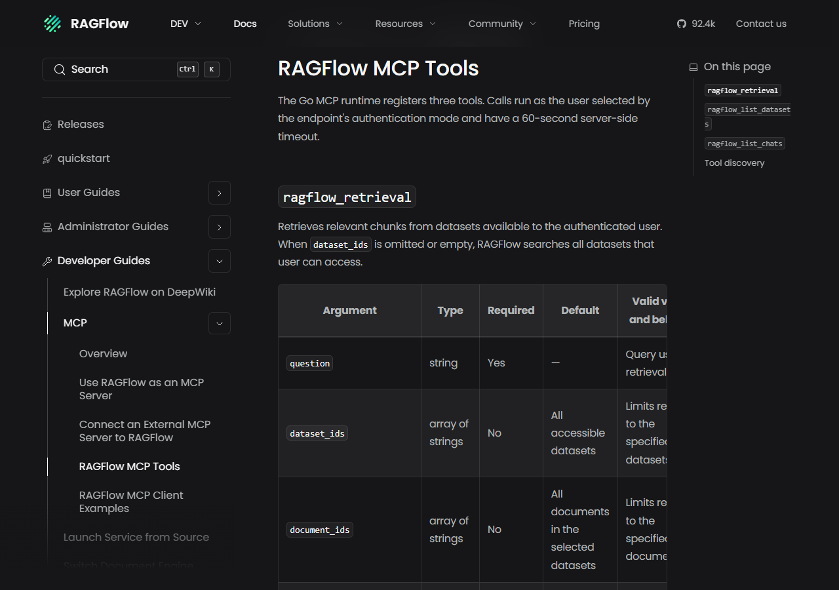Image resolution: width=839 pixels, height=590 pixels.
Task: Open RAGFlow MCP Client Examples
Action: pos(131,502)
